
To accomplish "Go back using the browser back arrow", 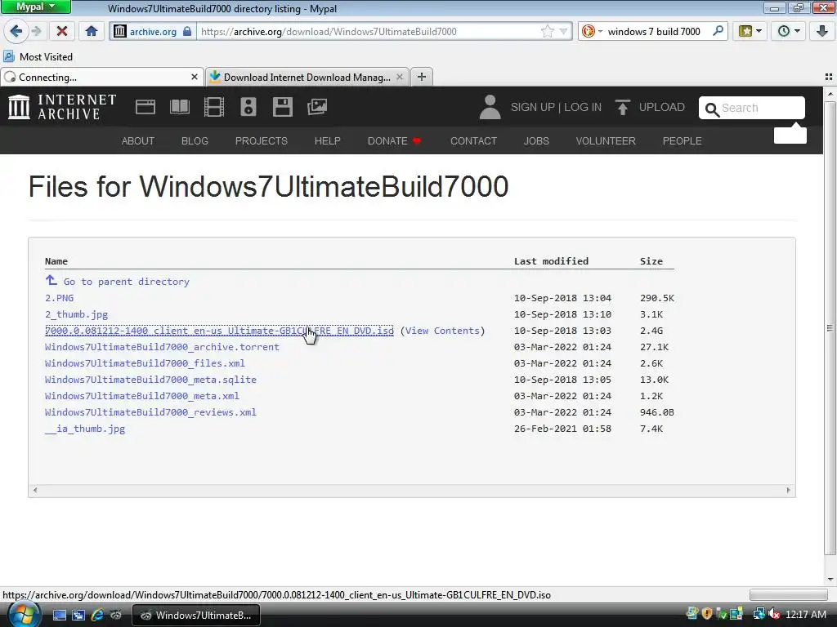I will tap(16, 31).
